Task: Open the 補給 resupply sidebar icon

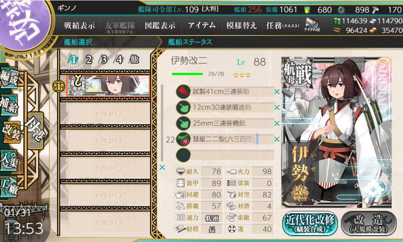Action: coord(9,105)
